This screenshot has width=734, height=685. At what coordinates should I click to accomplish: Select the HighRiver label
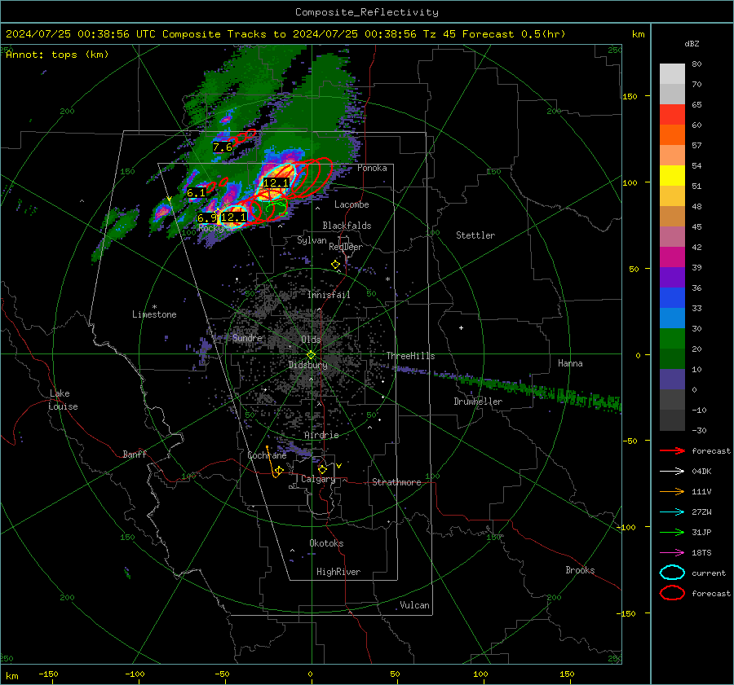pos(338,572)
